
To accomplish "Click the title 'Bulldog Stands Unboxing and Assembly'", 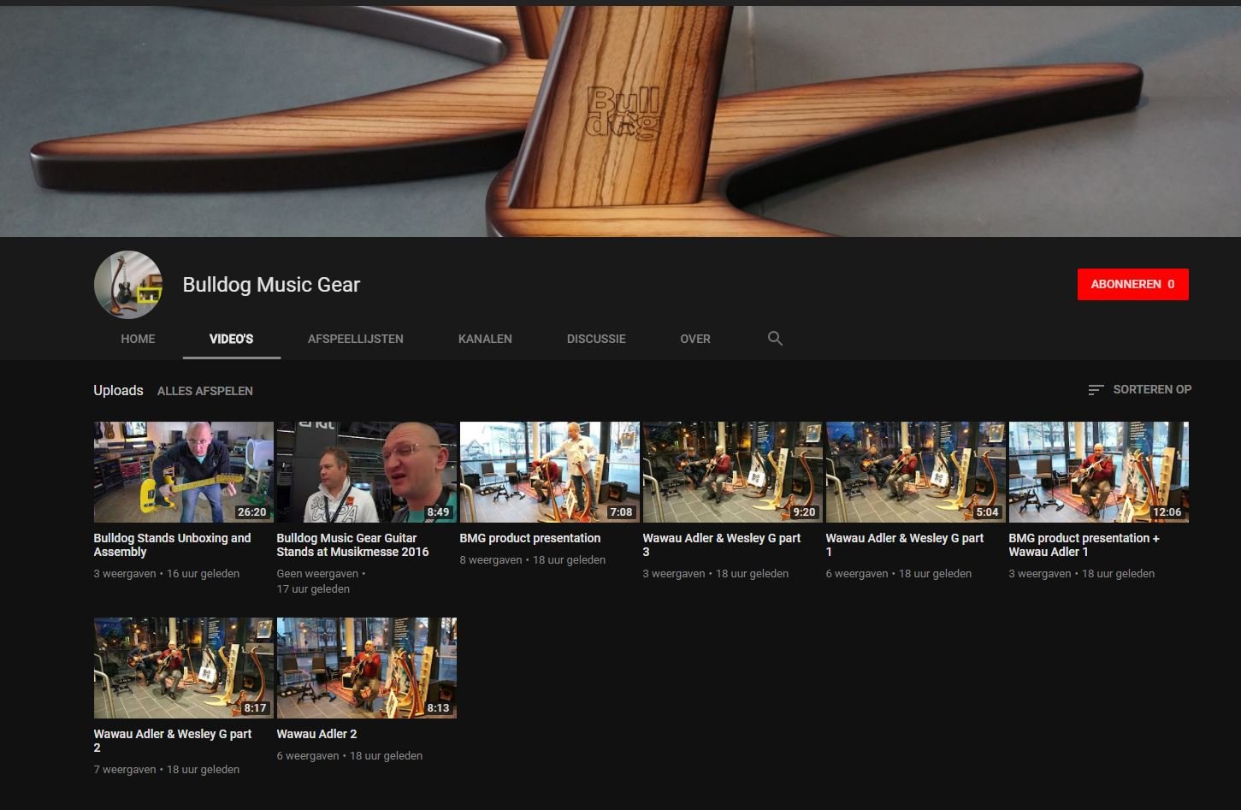I will pos(172,545).
